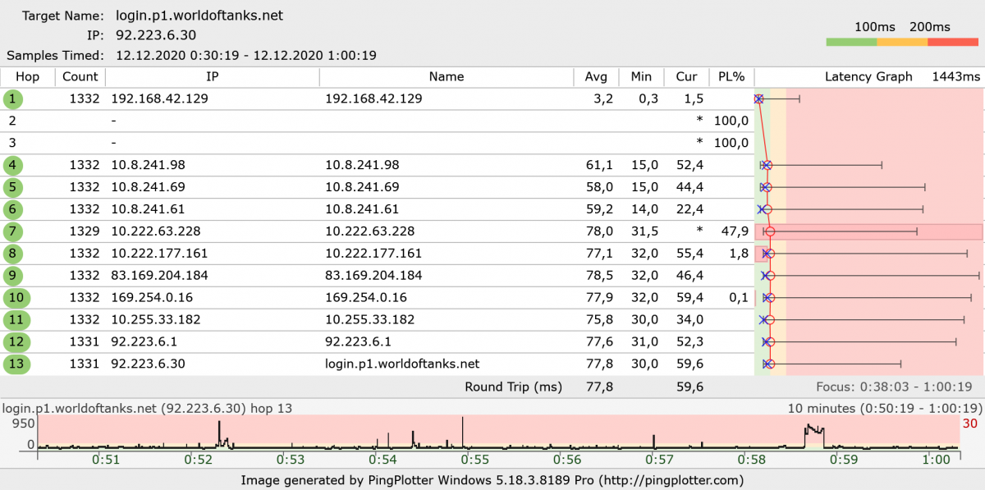Click the 1443ms graph scale label
This screenshot has width=985, height=490.
pos(955,77)
